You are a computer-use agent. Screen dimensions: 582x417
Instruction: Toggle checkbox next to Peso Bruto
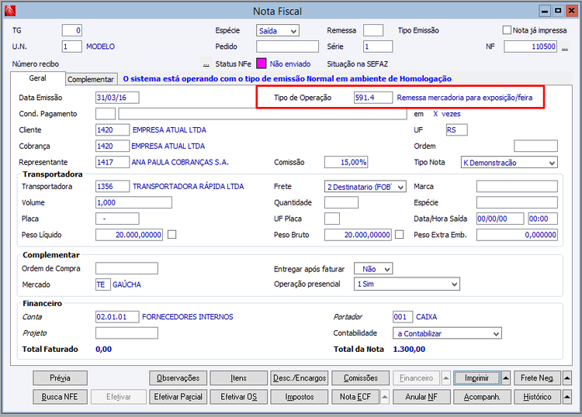coord(400,235)
